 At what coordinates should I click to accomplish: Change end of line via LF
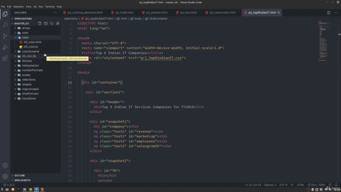click(x=292, y=185)
